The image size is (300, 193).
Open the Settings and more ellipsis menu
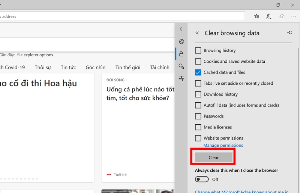[293, 16]
